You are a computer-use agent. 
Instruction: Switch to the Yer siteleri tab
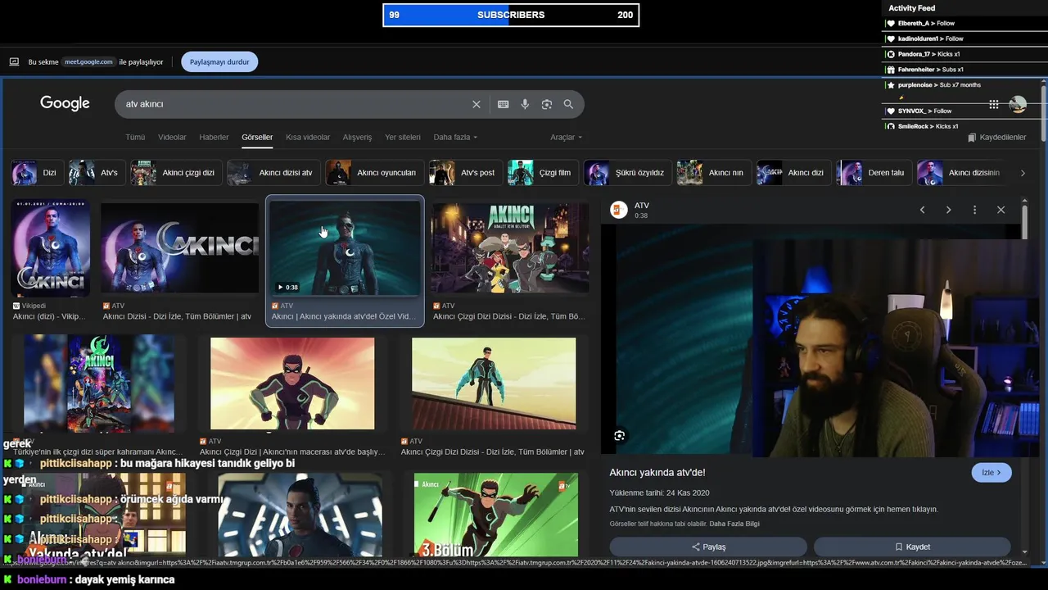(x=403, y=138)
